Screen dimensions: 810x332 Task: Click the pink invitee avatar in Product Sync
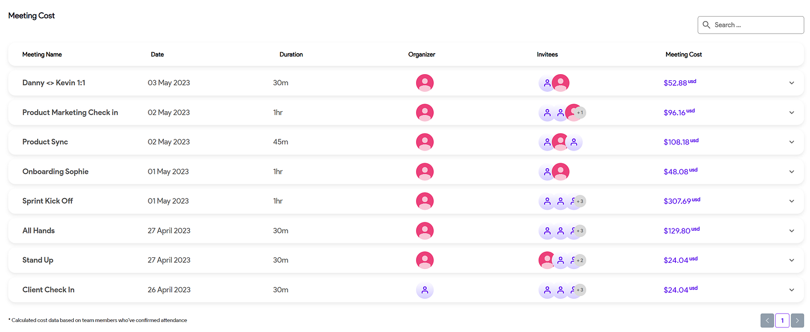pyautogui.click(x=561, y=142)
